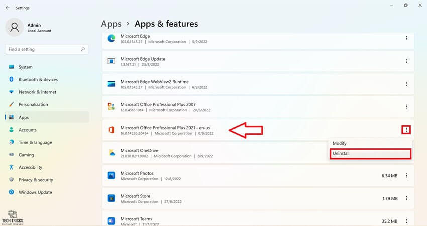This screenshot has width=427, height=226.
Task: Click the Microsoft Teams app icon
Action: click(111, 221)
